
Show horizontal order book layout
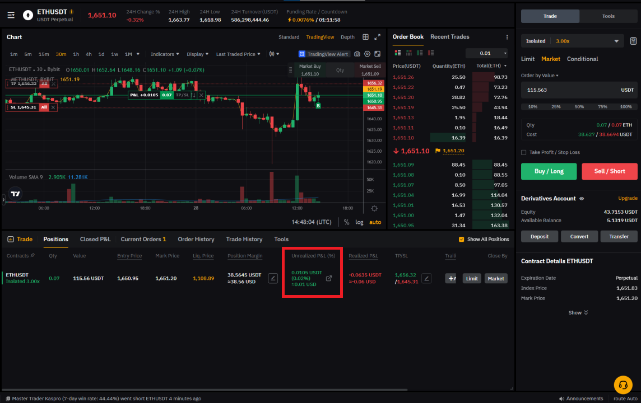point(409,53)
